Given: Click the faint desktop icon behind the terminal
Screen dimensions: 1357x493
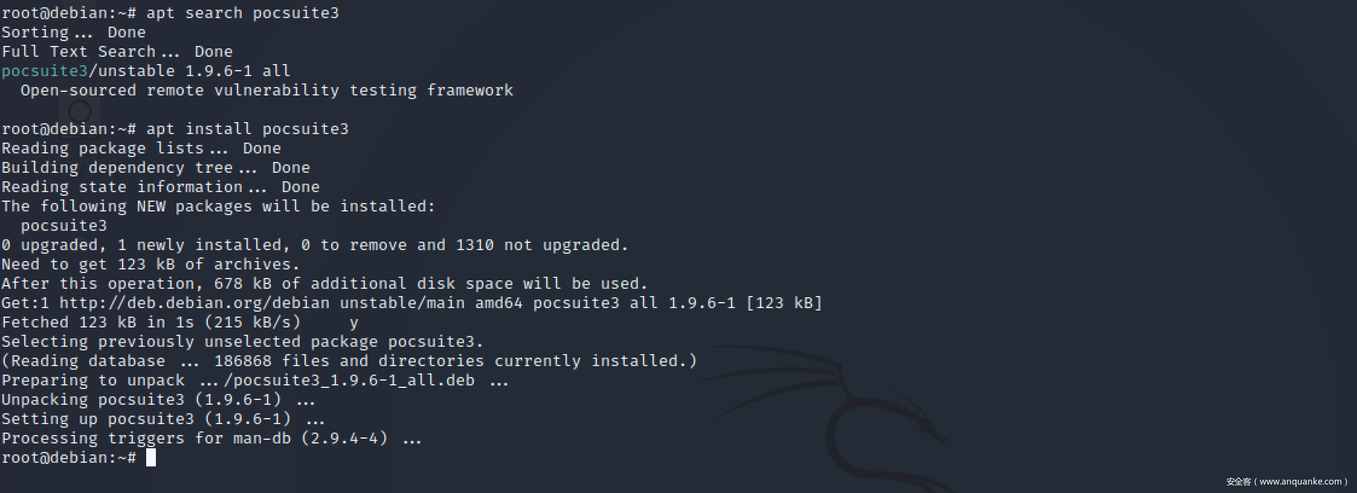Looking at the screenshot, I should [80, 111].
